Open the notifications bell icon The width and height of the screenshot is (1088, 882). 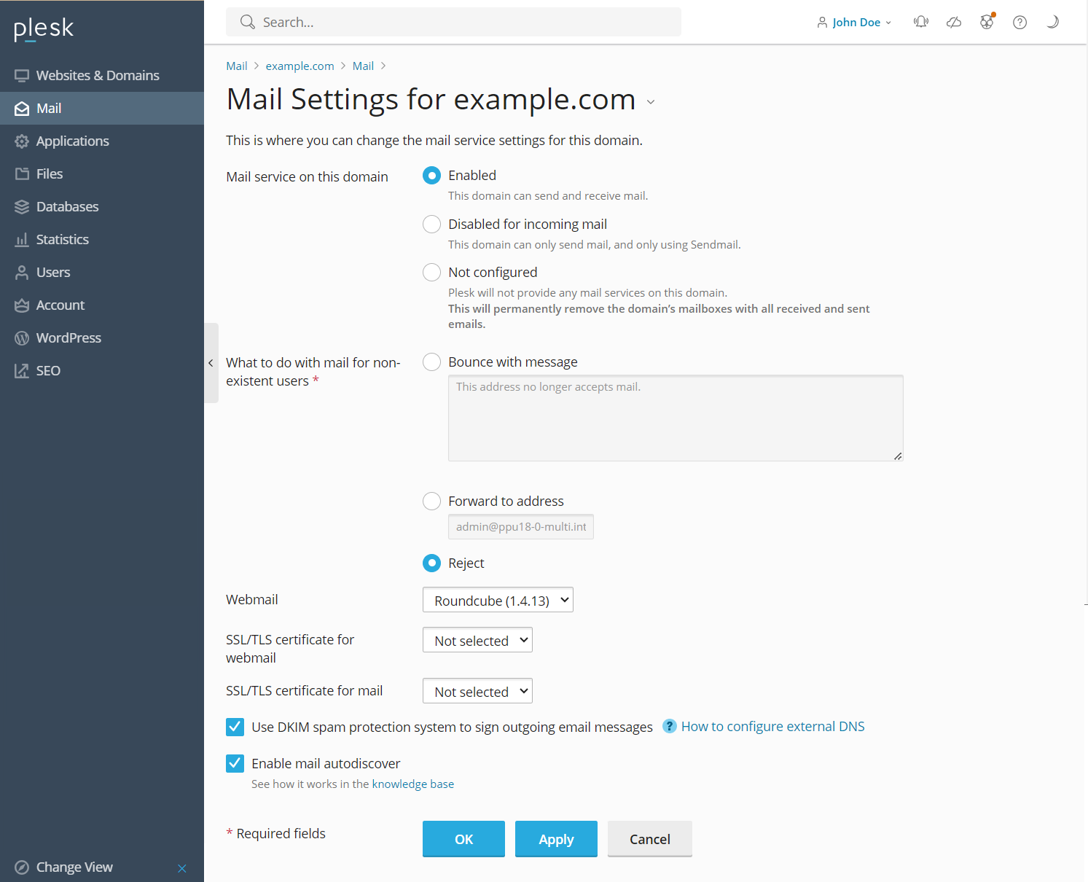(921, 22)
